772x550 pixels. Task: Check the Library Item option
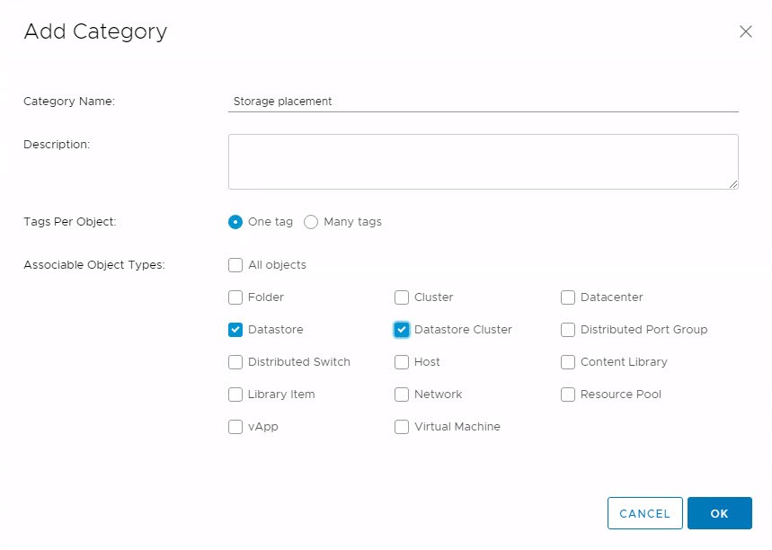(x=235, y=395)
